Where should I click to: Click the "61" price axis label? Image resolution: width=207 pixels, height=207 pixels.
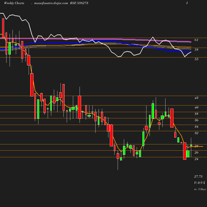[196, 40]
